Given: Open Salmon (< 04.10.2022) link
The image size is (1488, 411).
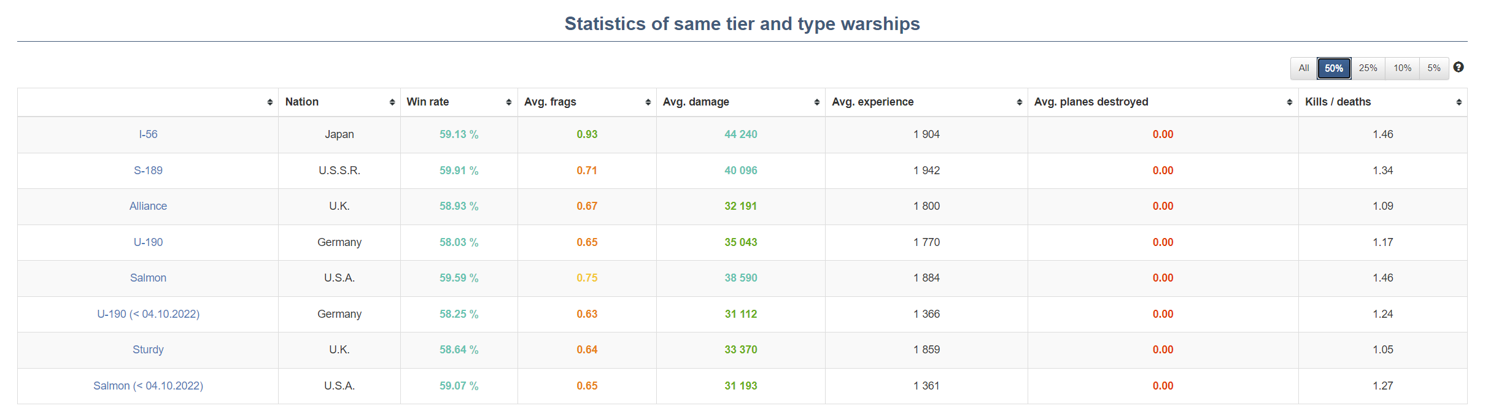Looking at the screenshot, I should coord(148,386).
